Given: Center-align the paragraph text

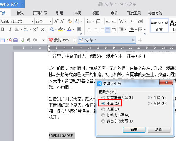Looking at the screenshot, I should click(x=95, y=30).
